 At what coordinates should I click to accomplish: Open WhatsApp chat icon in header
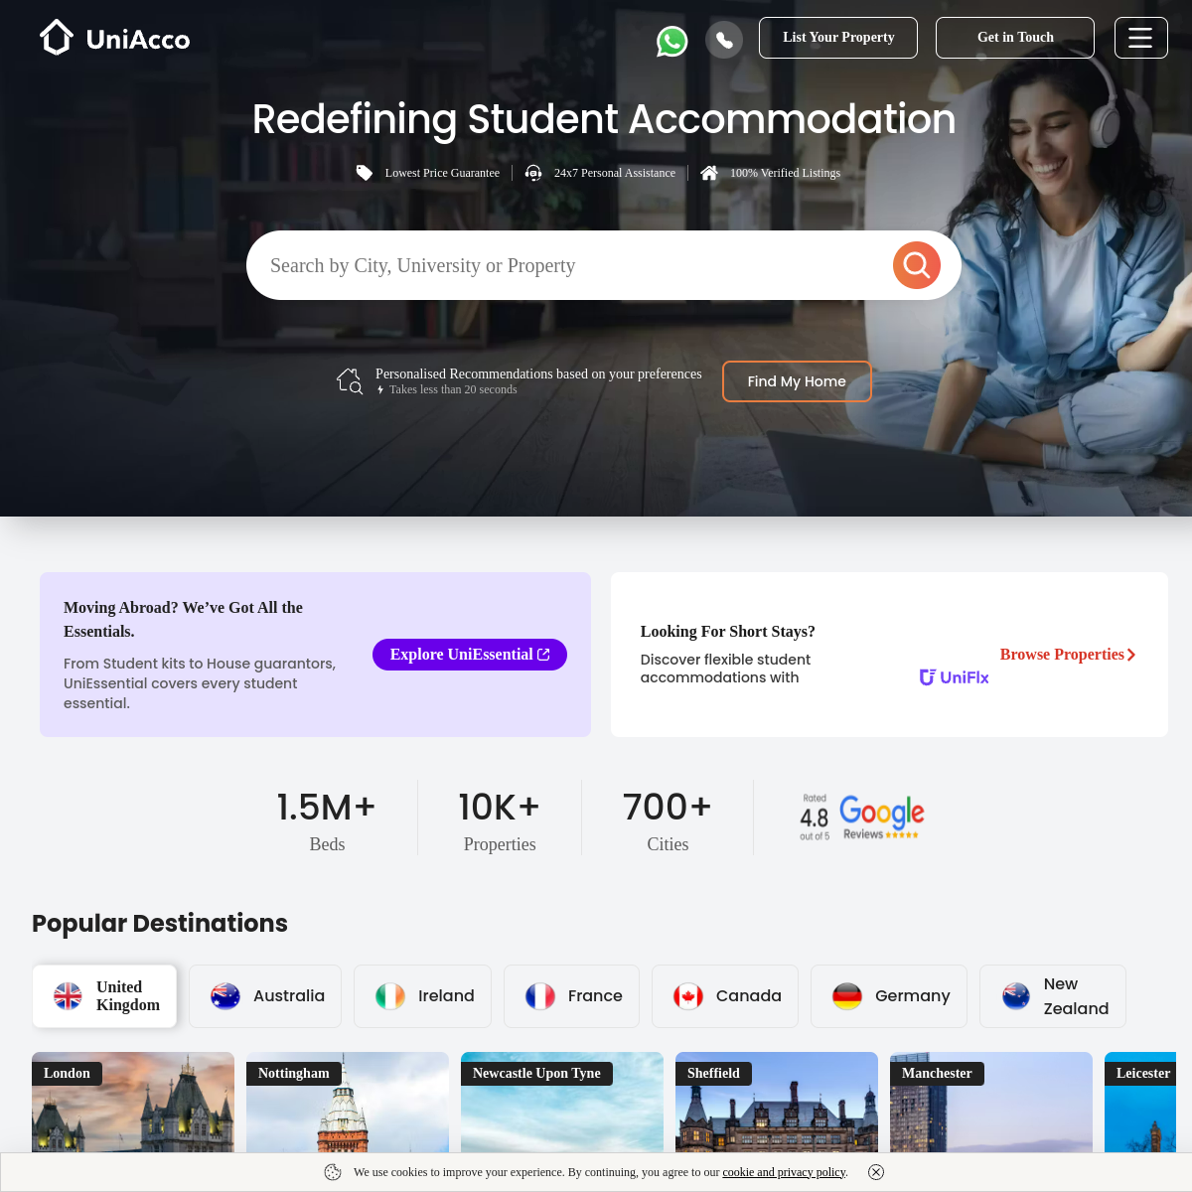click(672, 41)
